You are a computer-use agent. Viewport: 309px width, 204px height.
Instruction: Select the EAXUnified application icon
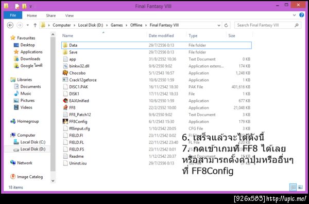click(65, 101)
